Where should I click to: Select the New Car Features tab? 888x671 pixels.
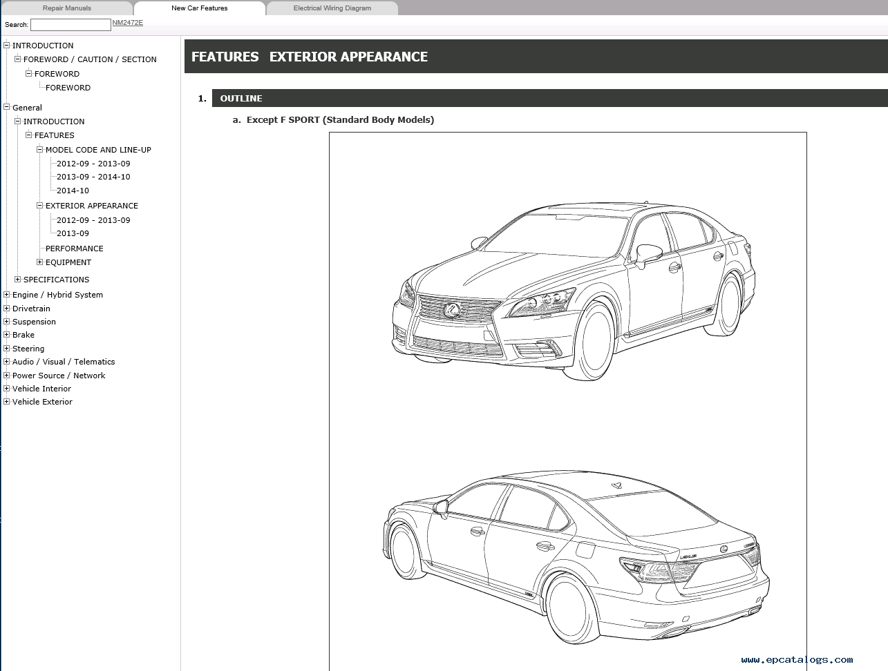pos(200,8)
